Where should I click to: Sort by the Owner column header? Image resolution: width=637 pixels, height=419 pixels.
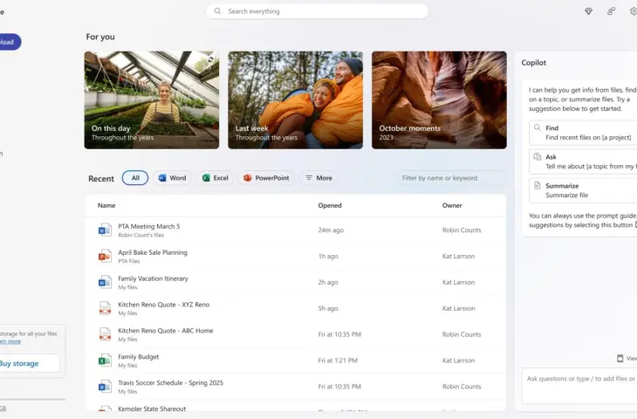[452, 205]
